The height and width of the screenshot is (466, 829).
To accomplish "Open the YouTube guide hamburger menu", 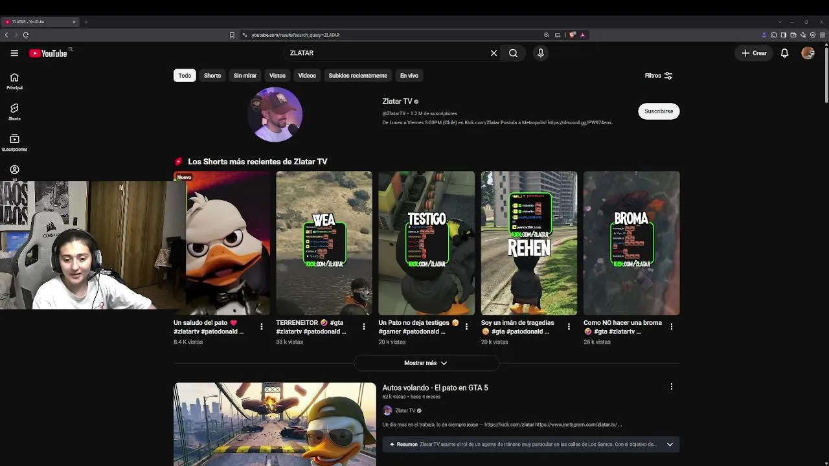I will point(14,53).
